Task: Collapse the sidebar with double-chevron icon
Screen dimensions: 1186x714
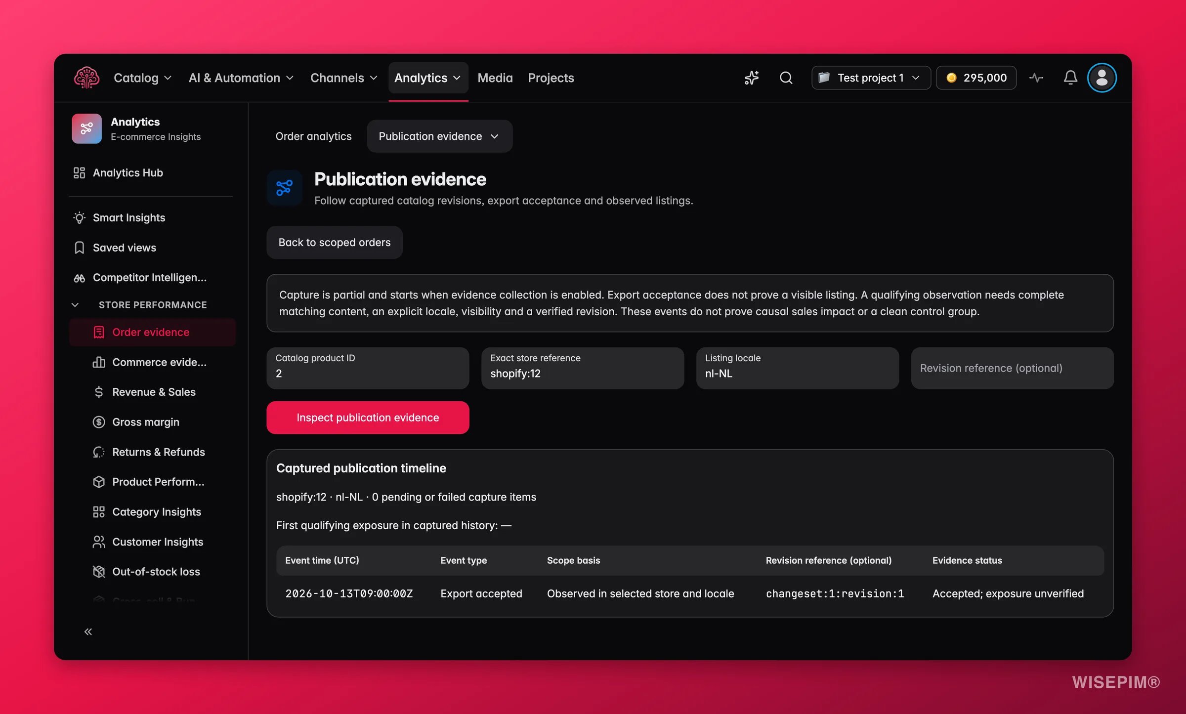Action: point(88,631)
